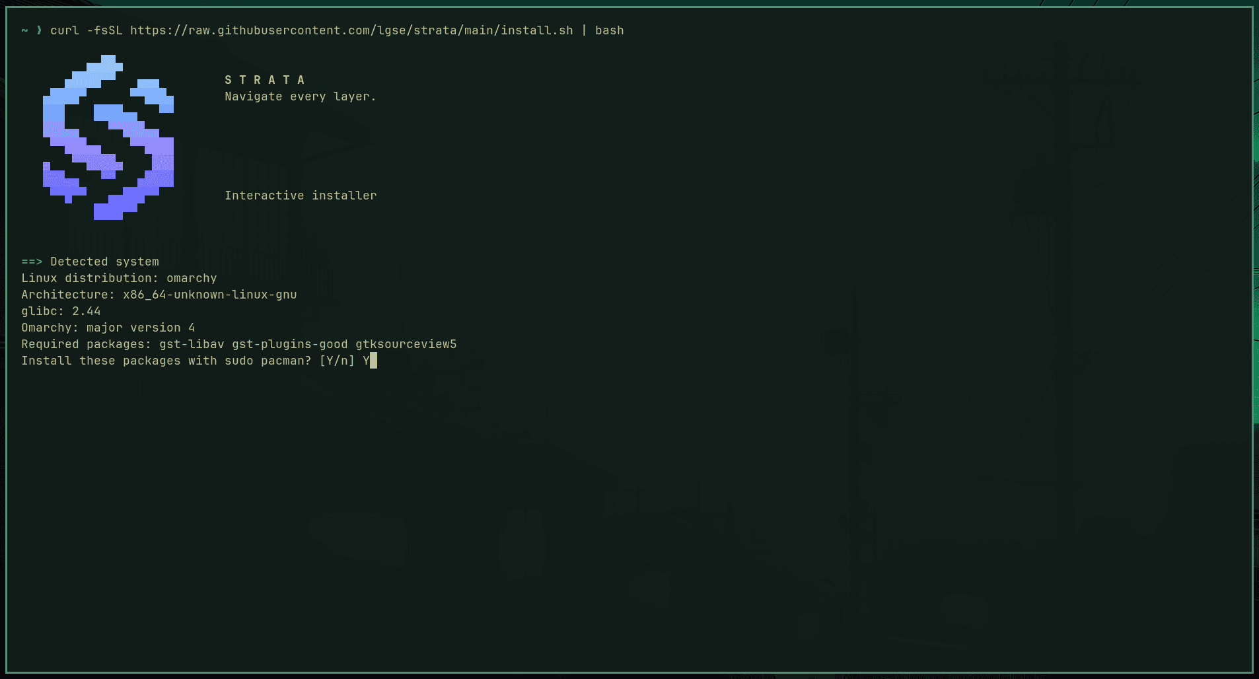
Task: Click the 'Architecture: x86_64-unknown-linux-gnu' line
Action: pyautogui.click(x=159, y=295)
